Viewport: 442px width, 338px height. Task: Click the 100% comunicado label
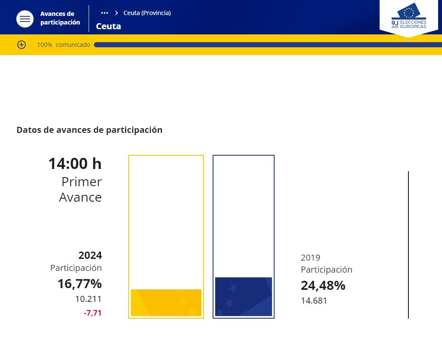64,45
